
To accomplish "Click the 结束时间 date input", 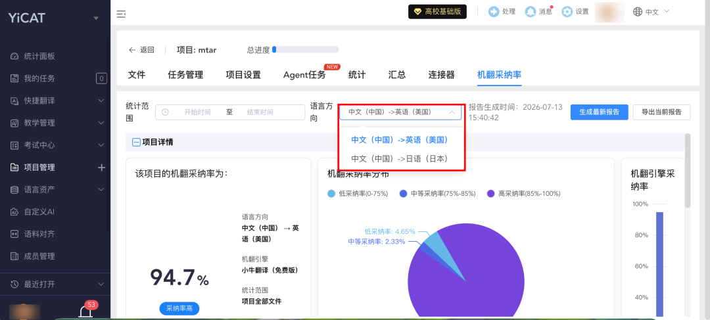I will 260,112.
